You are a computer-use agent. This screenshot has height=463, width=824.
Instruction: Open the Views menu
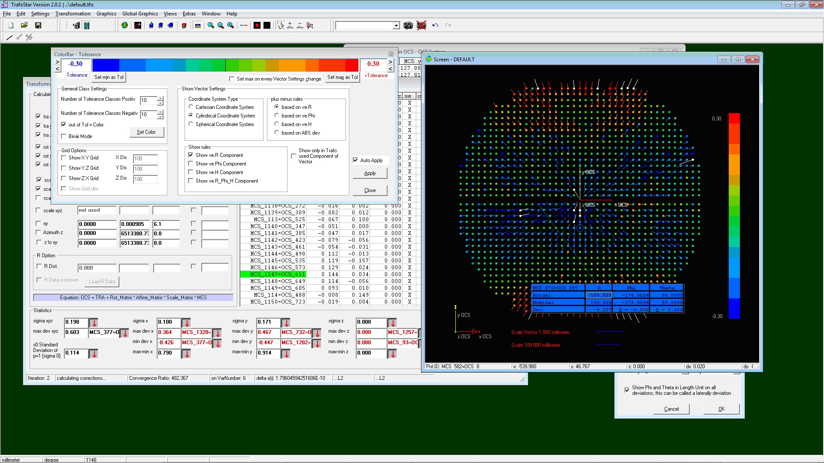170,14
